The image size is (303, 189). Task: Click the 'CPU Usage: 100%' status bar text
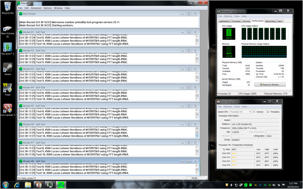pyautogui.click(x=247, y=94)
